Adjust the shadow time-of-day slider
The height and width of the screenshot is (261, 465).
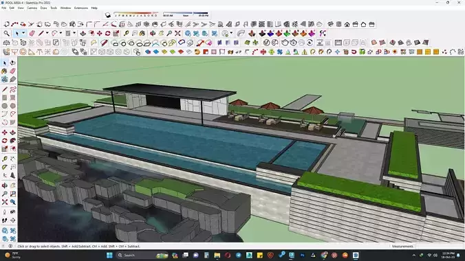(186, 15)
